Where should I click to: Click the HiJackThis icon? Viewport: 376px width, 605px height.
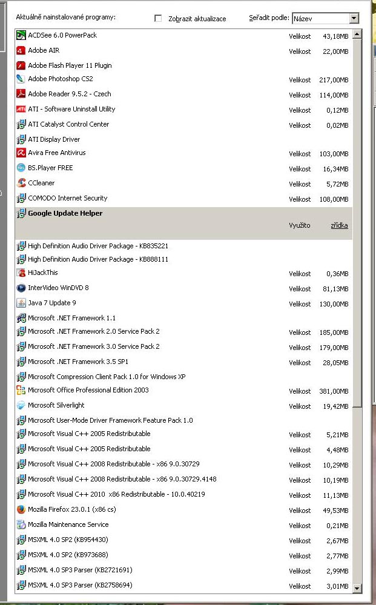(x=21, y=273)
